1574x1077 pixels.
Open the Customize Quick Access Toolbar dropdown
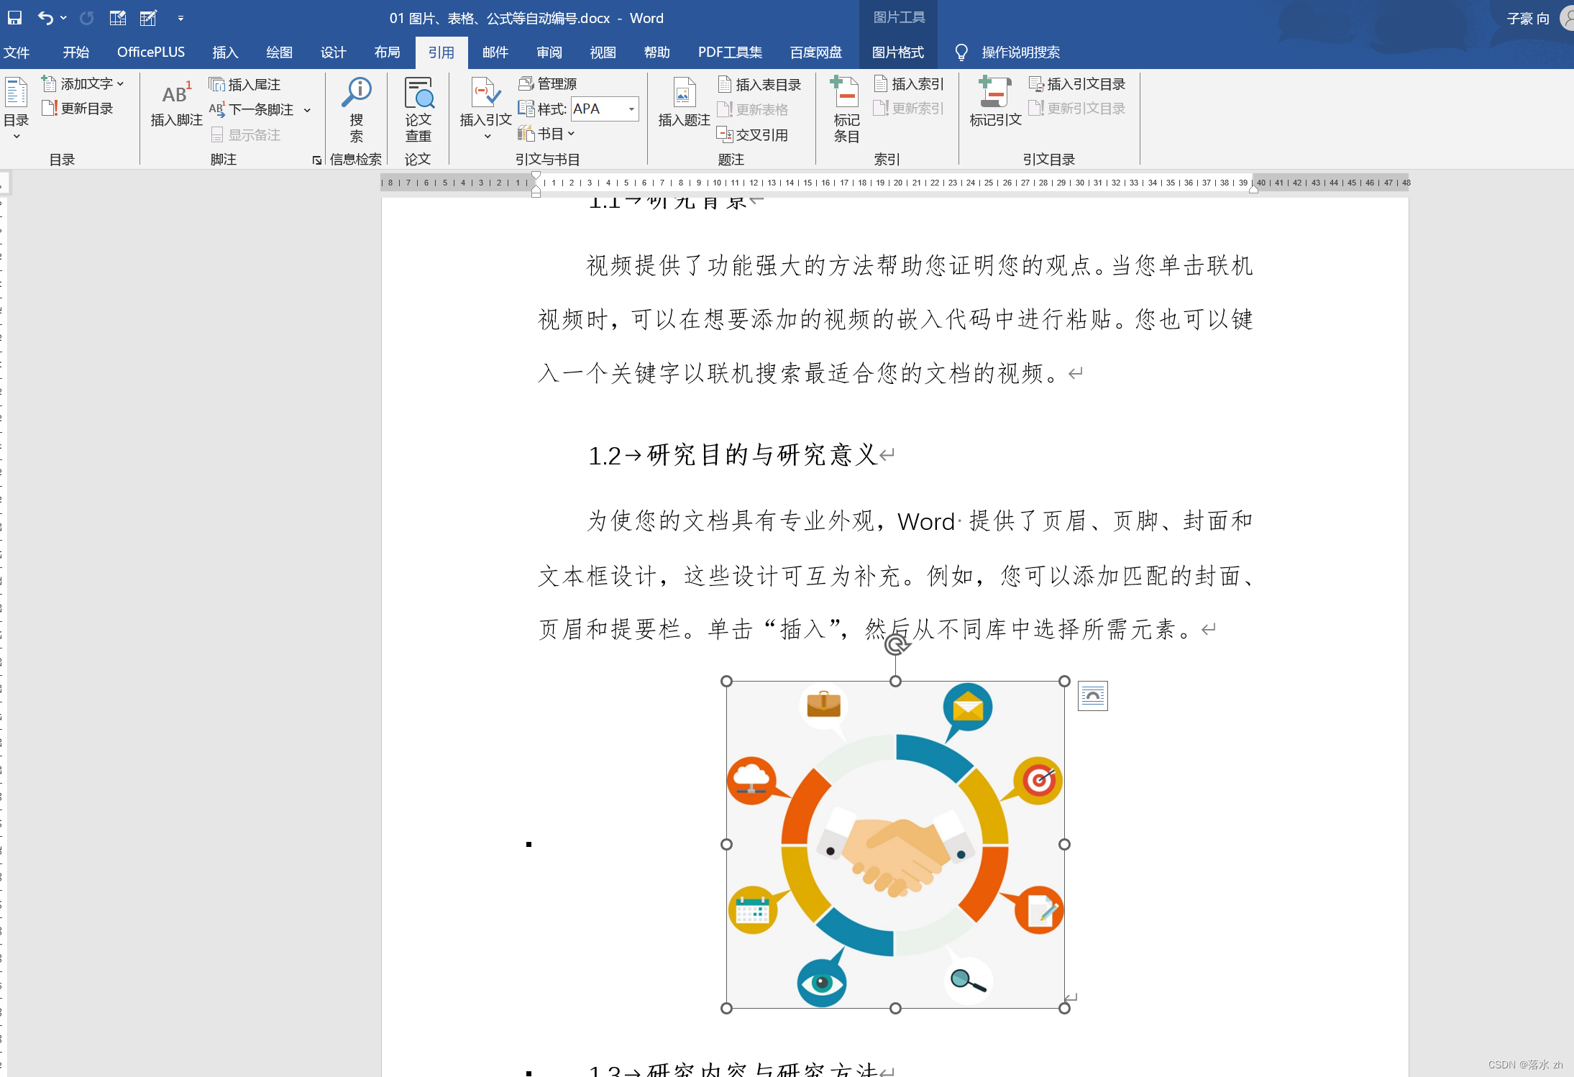pyautogui.click(x=180, y=18)
